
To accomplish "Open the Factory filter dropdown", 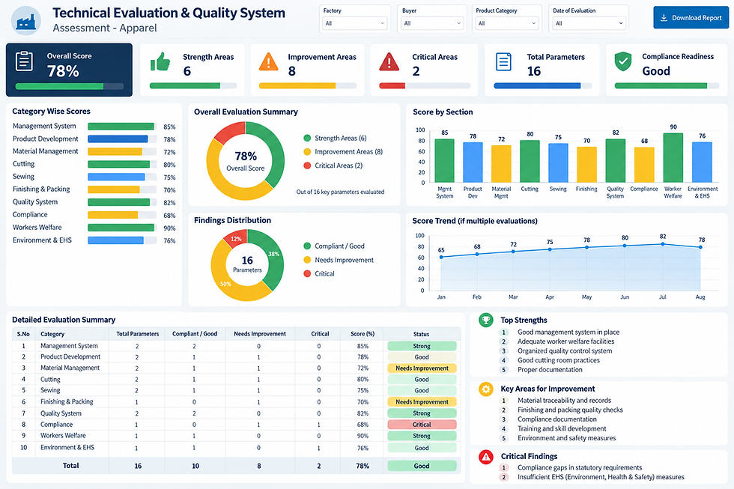I will click(x=355, y=23).
